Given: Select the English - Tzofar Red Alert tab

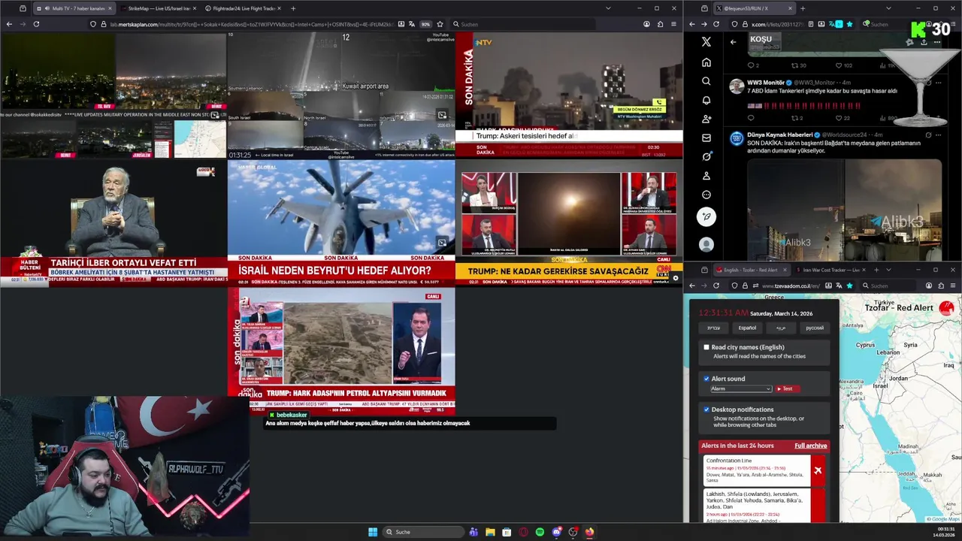Looking at the screenshot, I should tap(751, 270).
